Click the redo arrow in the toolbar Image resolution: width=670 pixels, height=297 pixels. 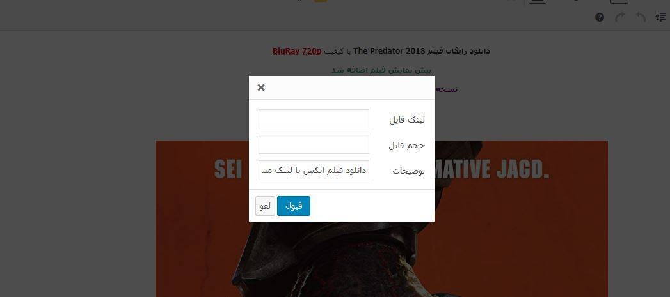(x=619, y=17)
